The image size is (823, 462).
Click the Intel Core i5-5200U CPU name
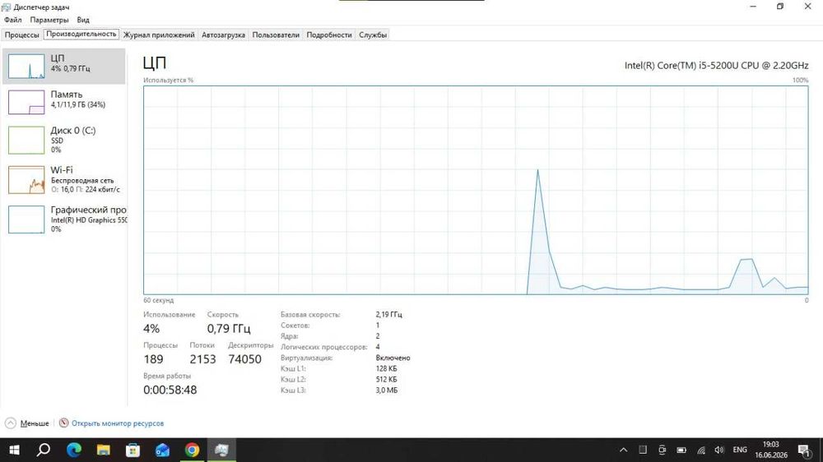716,66
